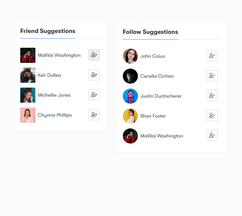Click follow icon beside Justin Duchscherer
Screen dimensions: 242x216
(x=212, y=95)
